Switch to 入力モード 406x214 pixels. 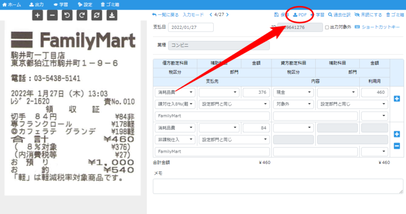pyautogui.click(x=193, y=15)
